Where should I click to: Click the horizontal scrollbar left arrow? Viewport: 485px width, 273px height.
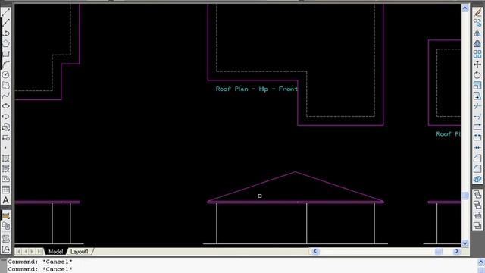(x=315, y=251)
